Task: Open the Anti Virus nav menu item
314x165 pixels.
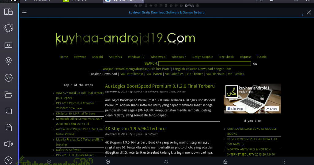Action: tap(115, 57)
